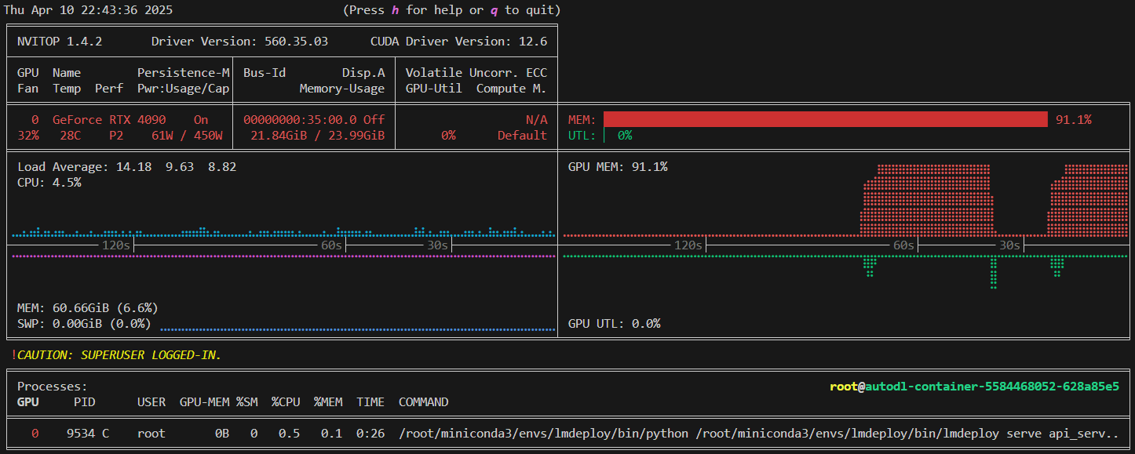This screenshot has height=454, width=1135.
Task: Click the 60s marker on GPU history graph
Action: 903,245
